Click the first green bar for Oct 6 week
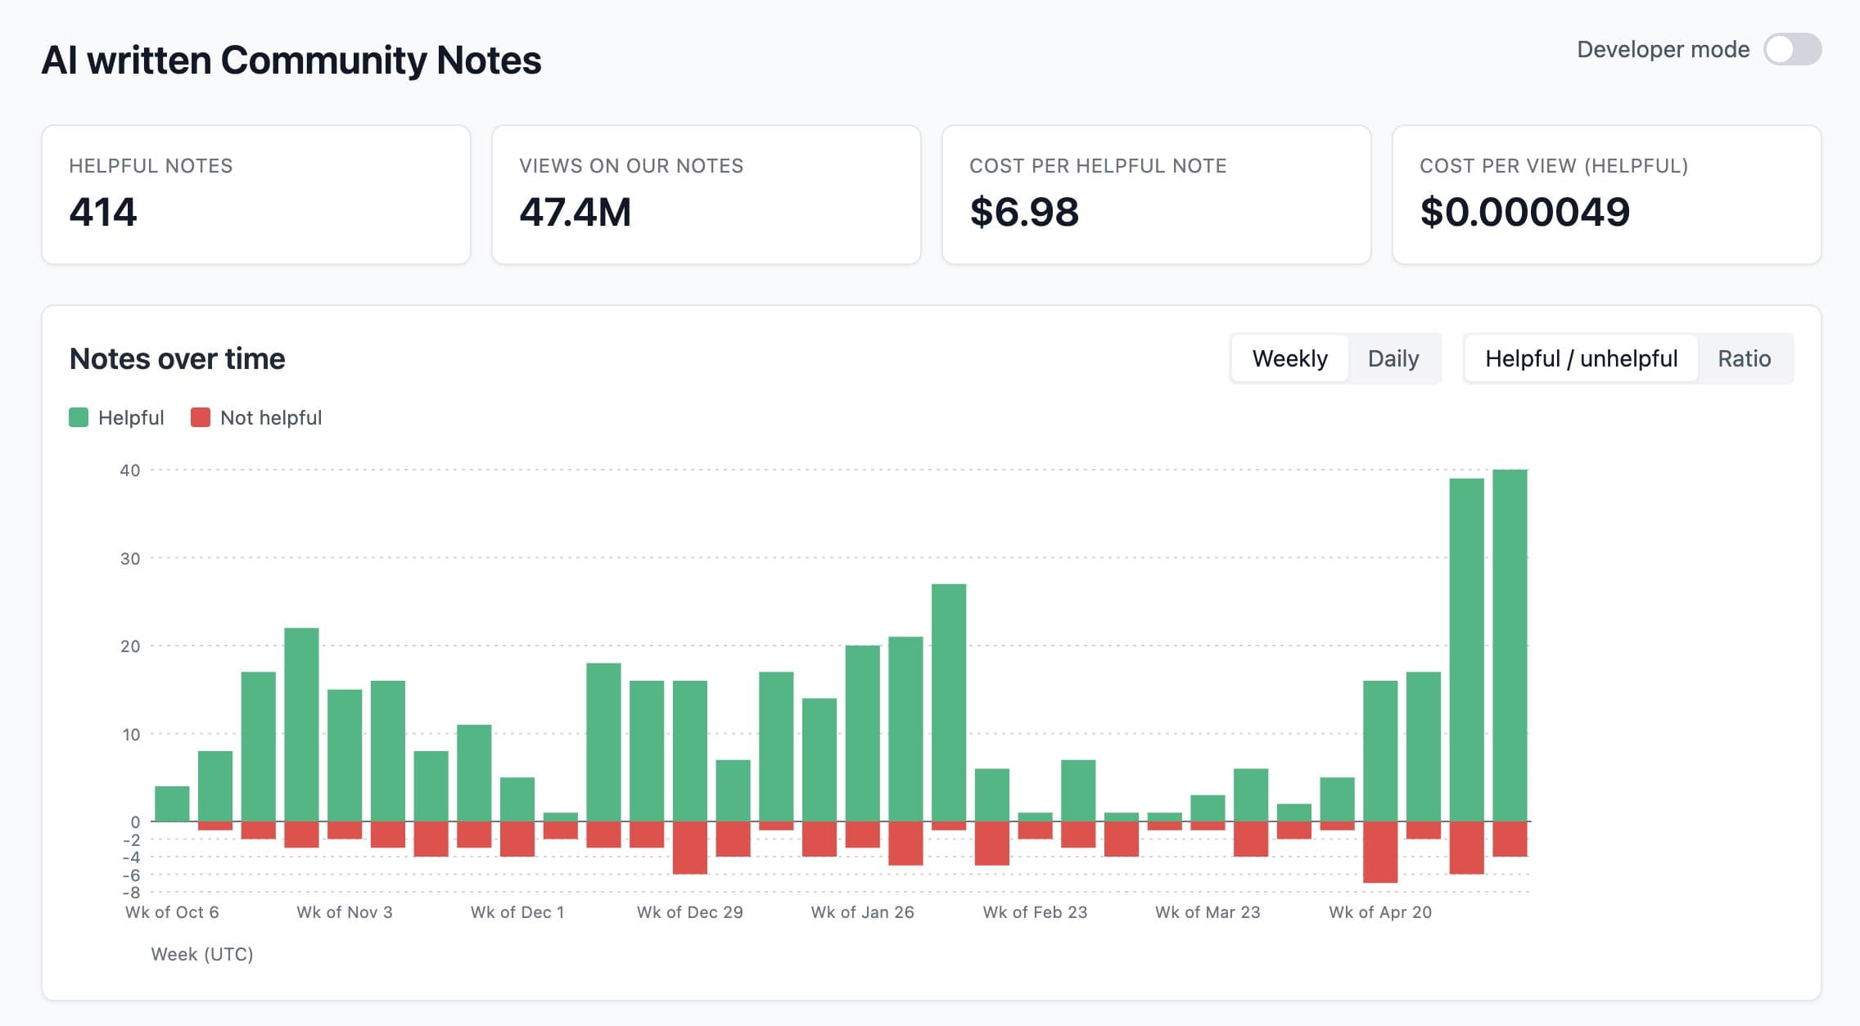This screenshot has height=1026, width=1860. [x=172, y=803]
